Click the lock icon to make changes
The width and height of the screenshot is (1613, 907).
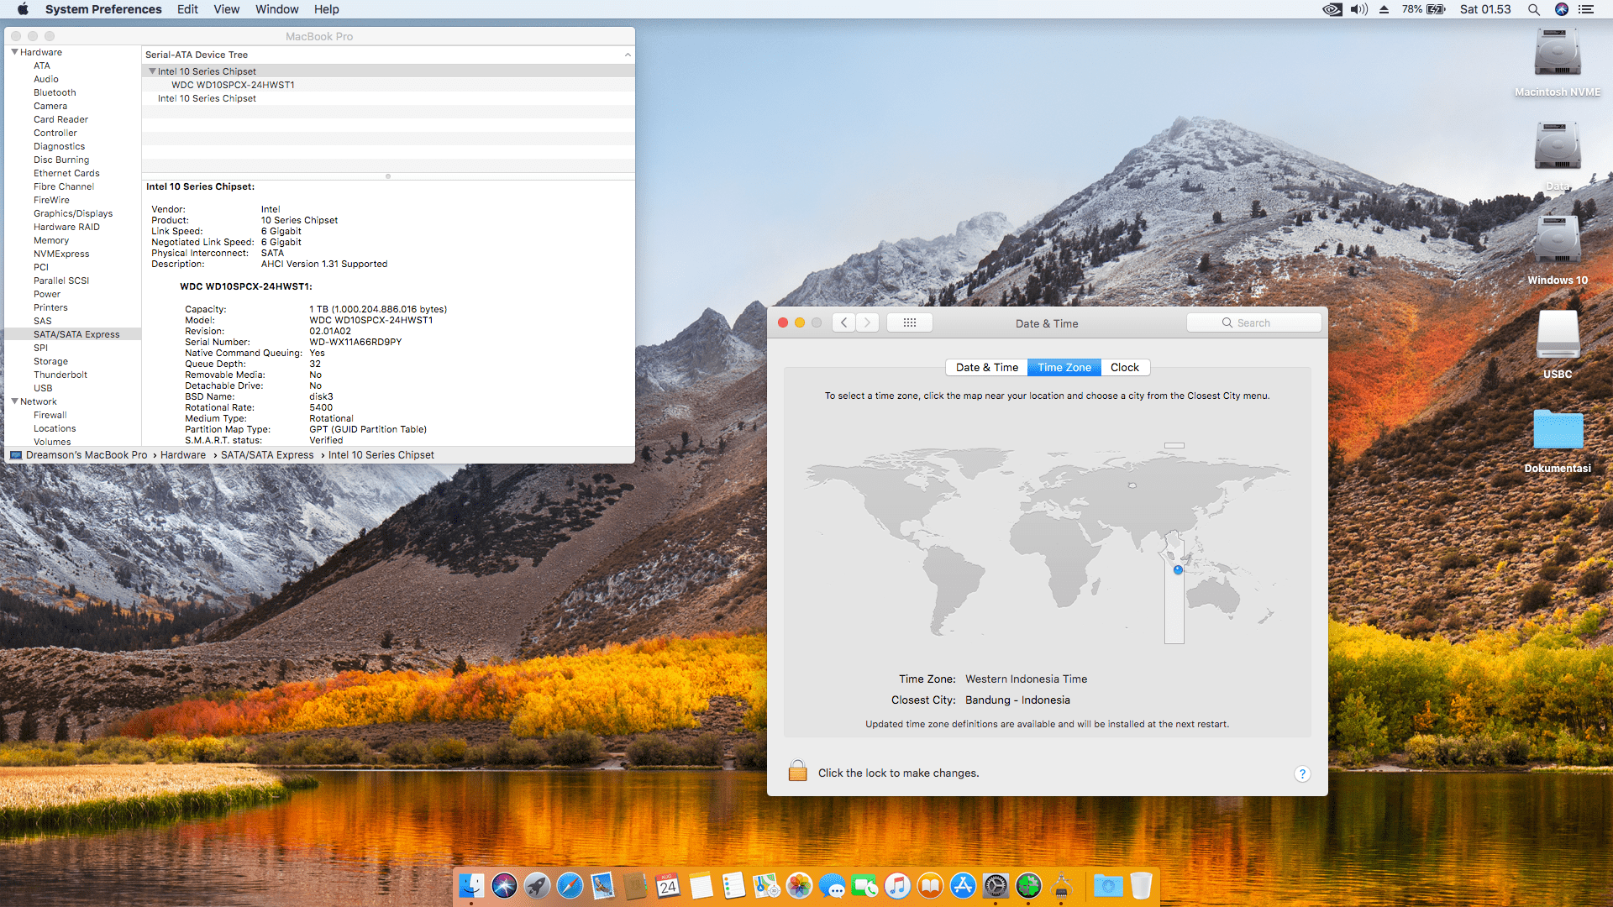(797, 771)
